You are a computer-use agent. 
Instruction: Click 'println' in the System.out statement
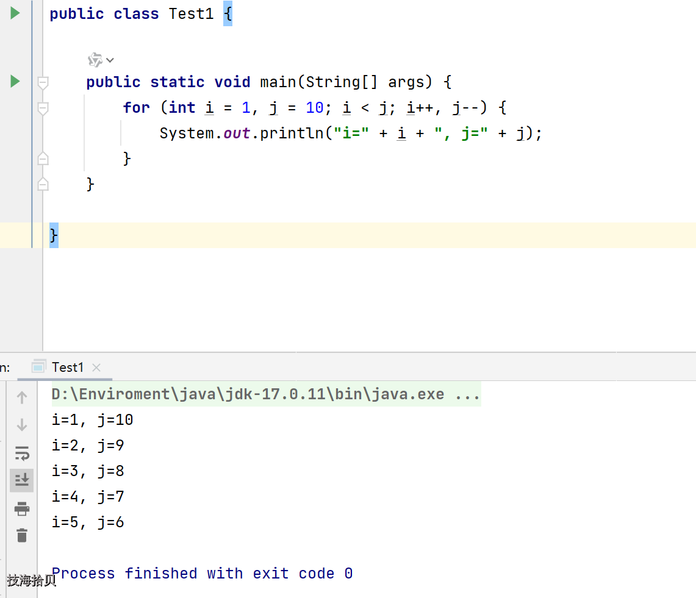(292, 133)
